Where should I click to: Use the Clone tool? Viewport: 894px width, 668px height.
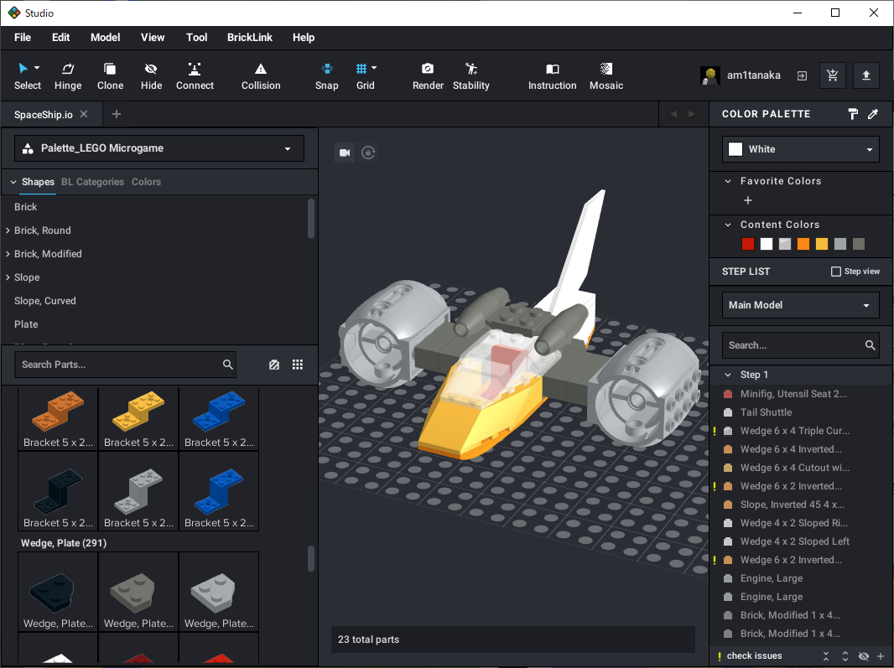tap(110, 75)
